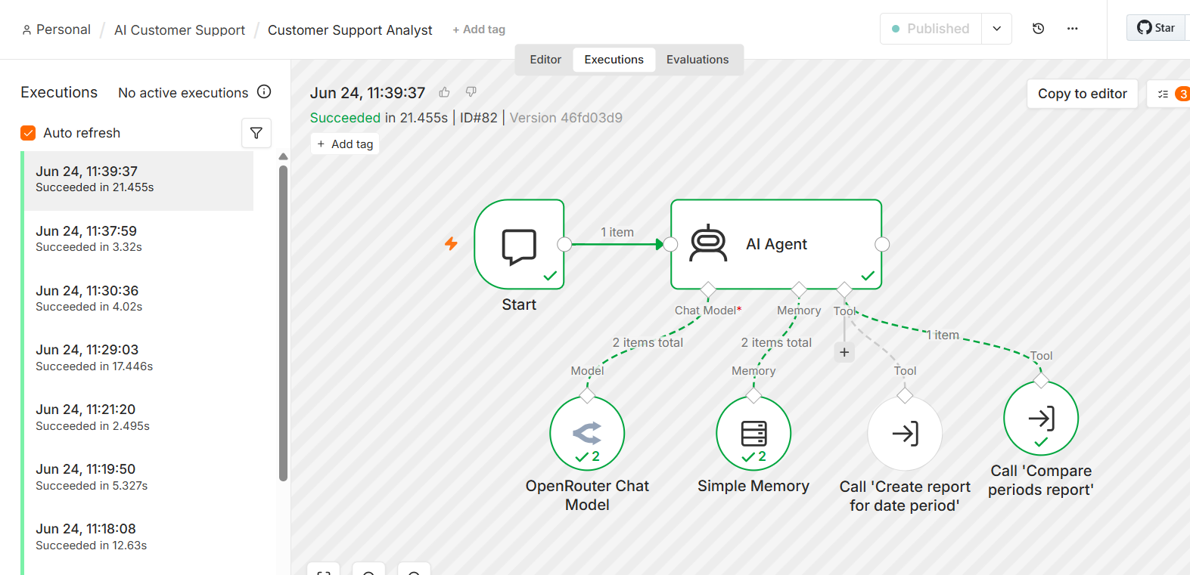Select the Start chat trigger node
Viewport: 1190px width, 575px height.
519,244
